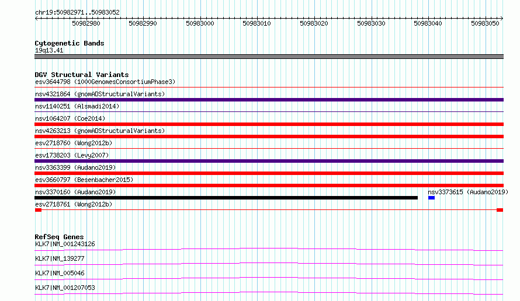Open variant nsv3373615 (Audano2019)

pos(468,192)
